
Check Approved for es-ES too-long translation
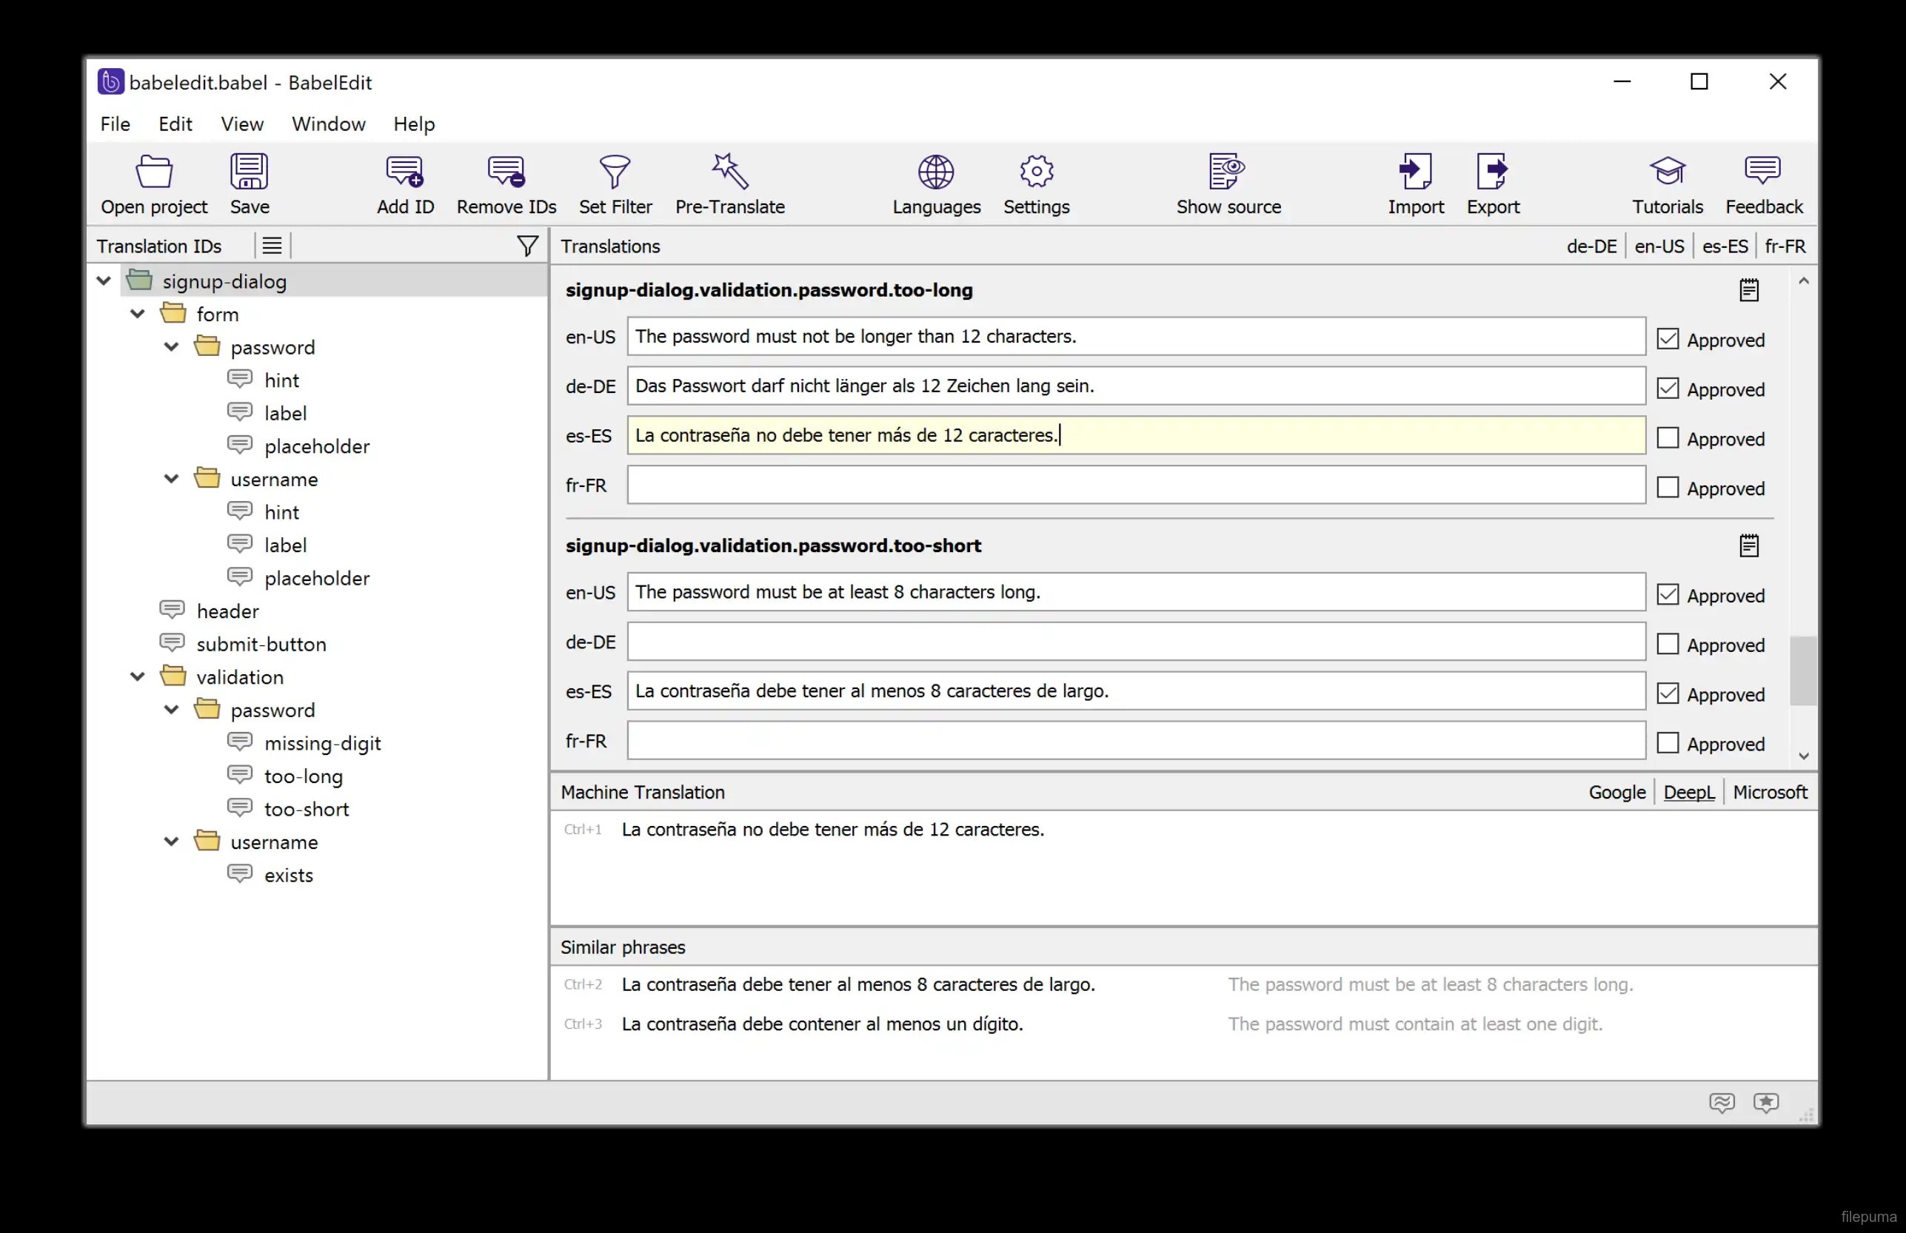pyautogui.click(x=1668, y=438)
